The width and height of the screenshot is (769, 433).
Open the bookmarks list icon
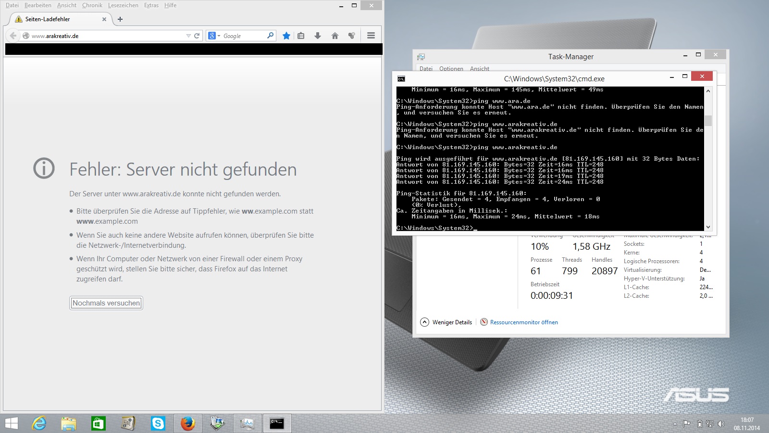(x=301, y=36)
